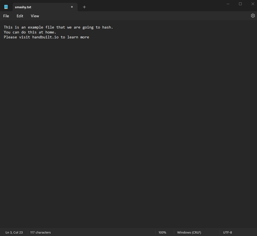Add a new tab with the plus button
This screenshot has width=257, height=236.
coord(84,7)
